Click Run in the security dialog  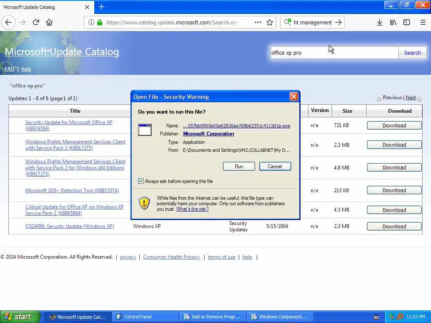tap(239, 167)
